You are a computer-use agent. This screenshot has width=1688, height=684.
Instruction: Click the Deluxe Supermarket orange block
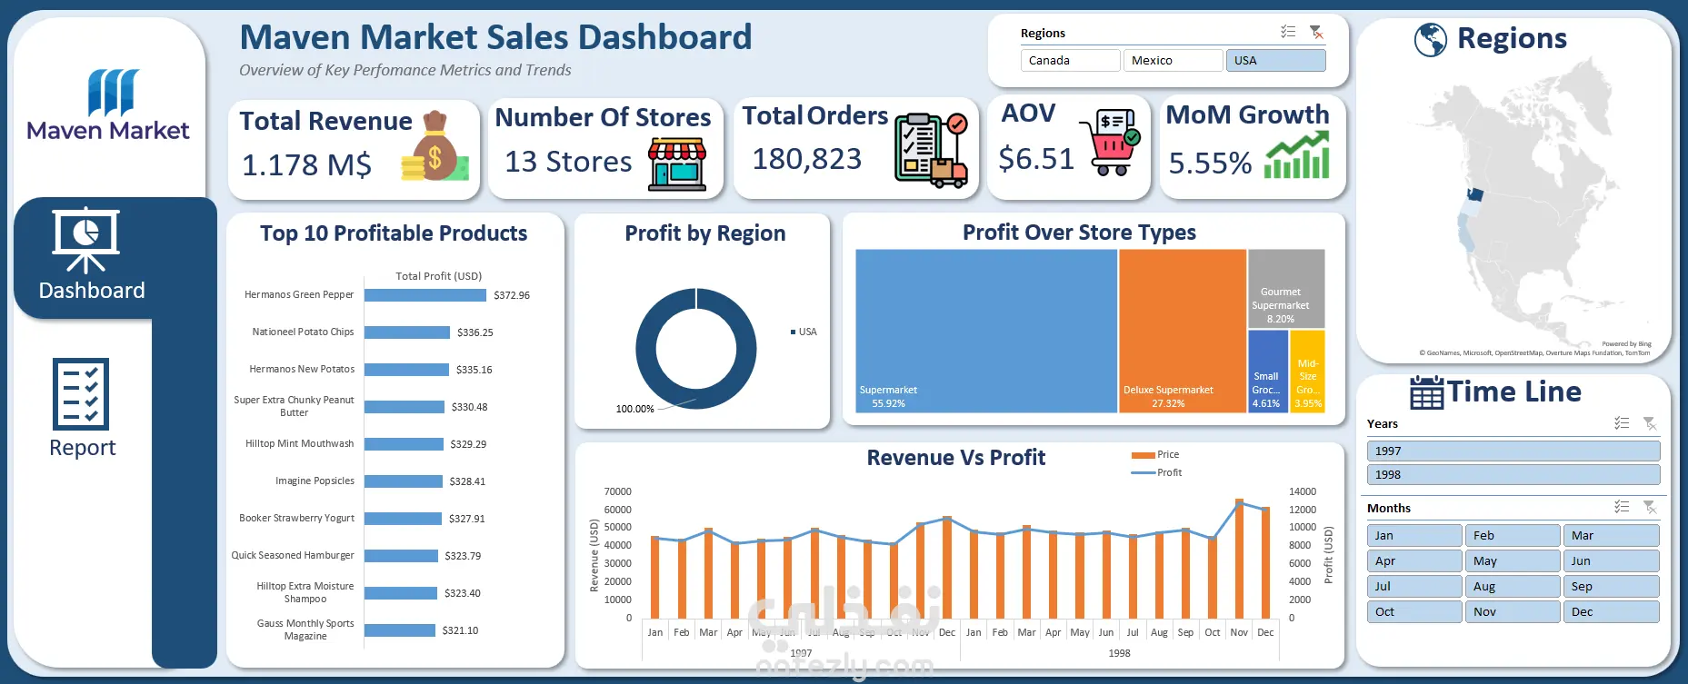click(1183, 331)
